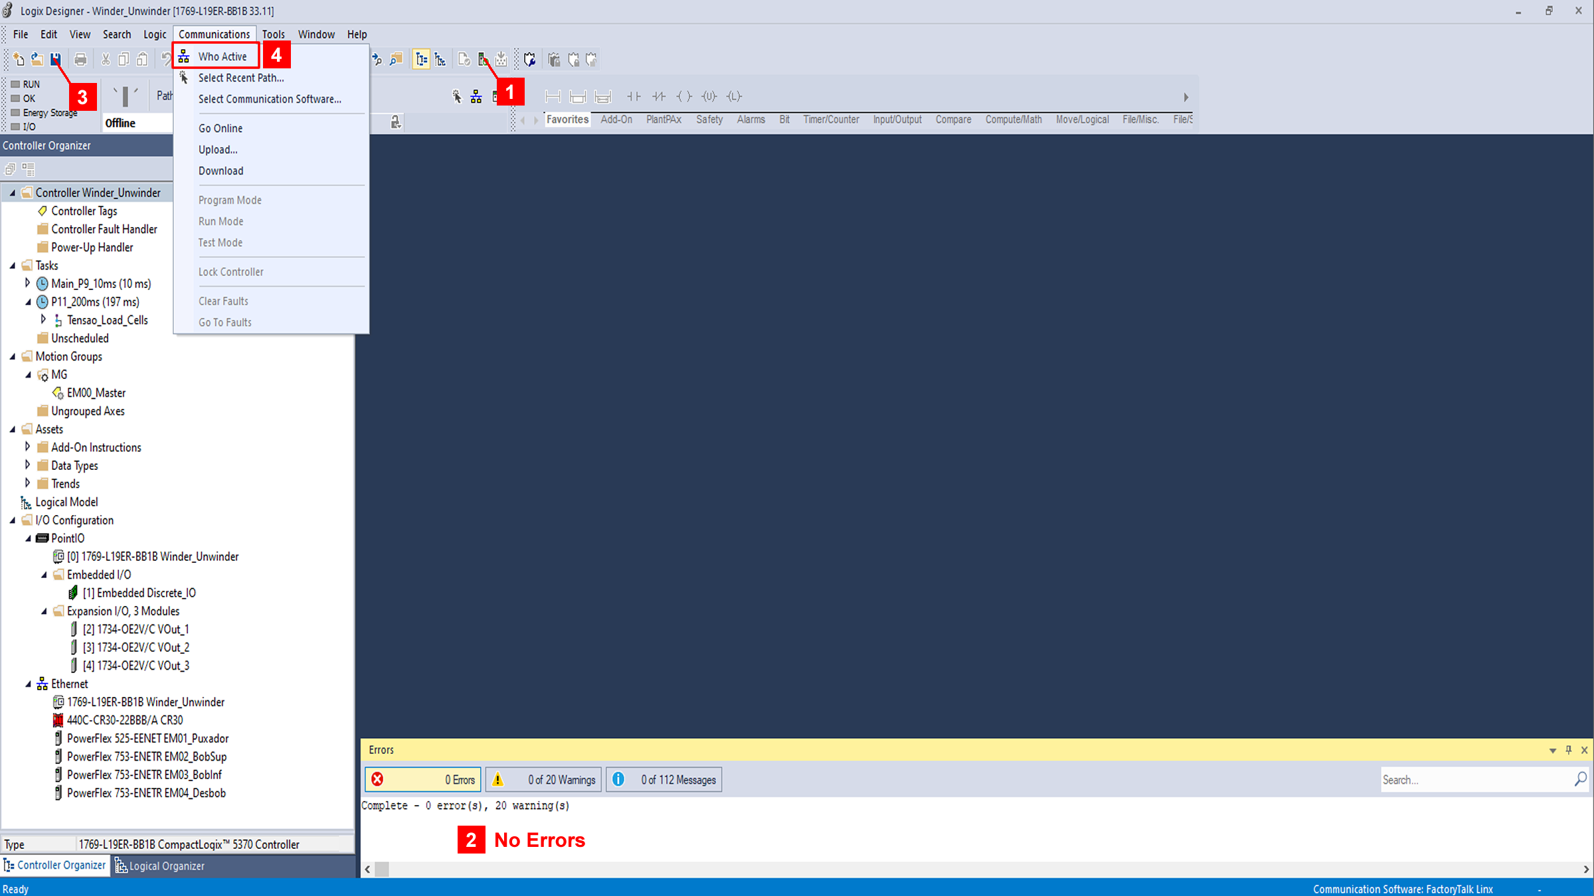The width and height of the screenshot is (1594, 896).
Task: Switch to the Logical Organizer tab
Action: 160,865
